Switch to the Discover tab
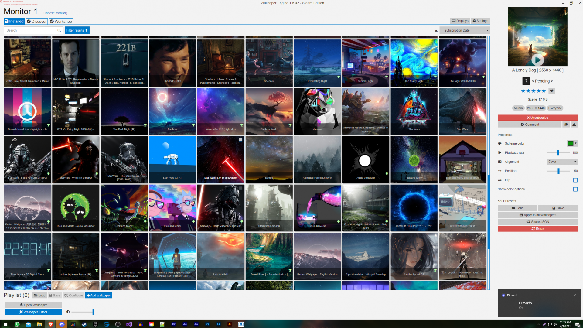Image resolution: width=583 pixels, height=328 pixels. pyautogui.click(x=37, y=22)
